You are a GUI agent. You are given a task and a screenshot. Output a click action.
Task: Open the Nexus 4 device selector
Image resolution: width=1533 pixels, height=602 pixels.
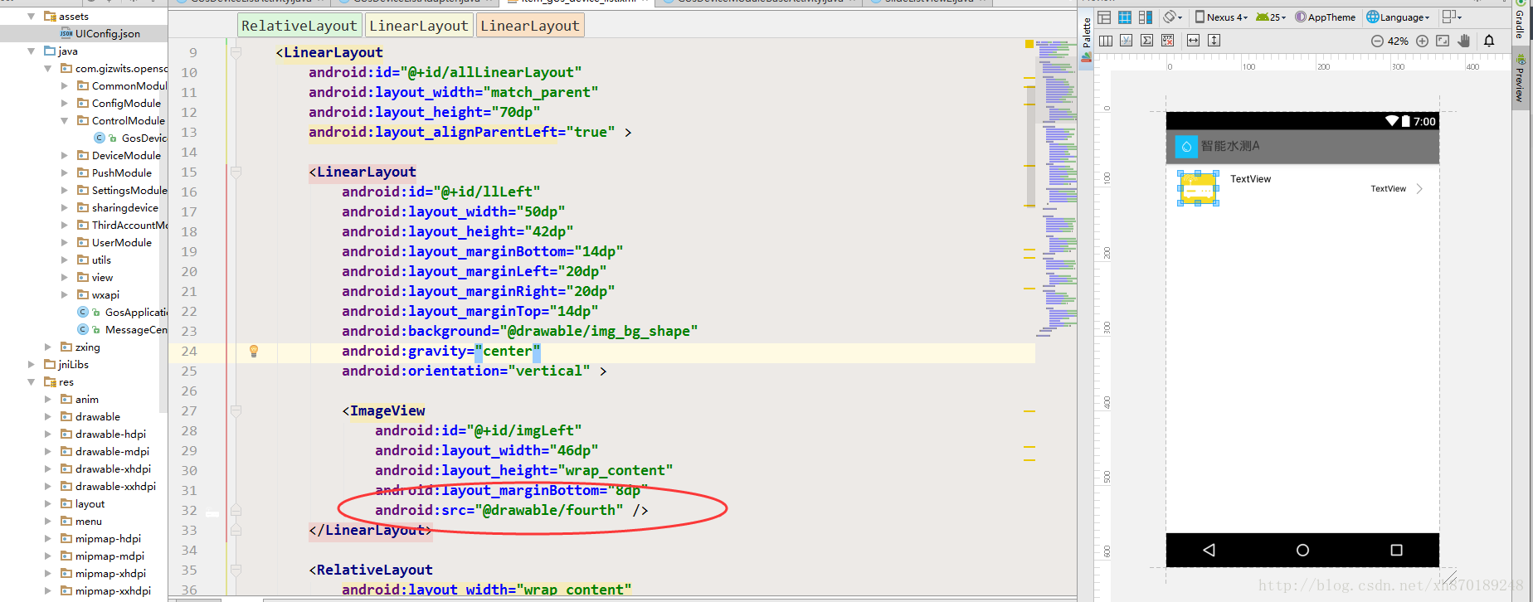tap(1221, 17)
